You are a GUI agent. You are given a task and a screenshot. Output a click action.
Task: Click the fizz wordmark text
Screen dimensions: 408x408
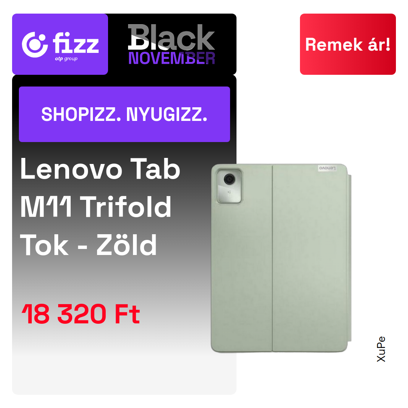pos(76,43)
